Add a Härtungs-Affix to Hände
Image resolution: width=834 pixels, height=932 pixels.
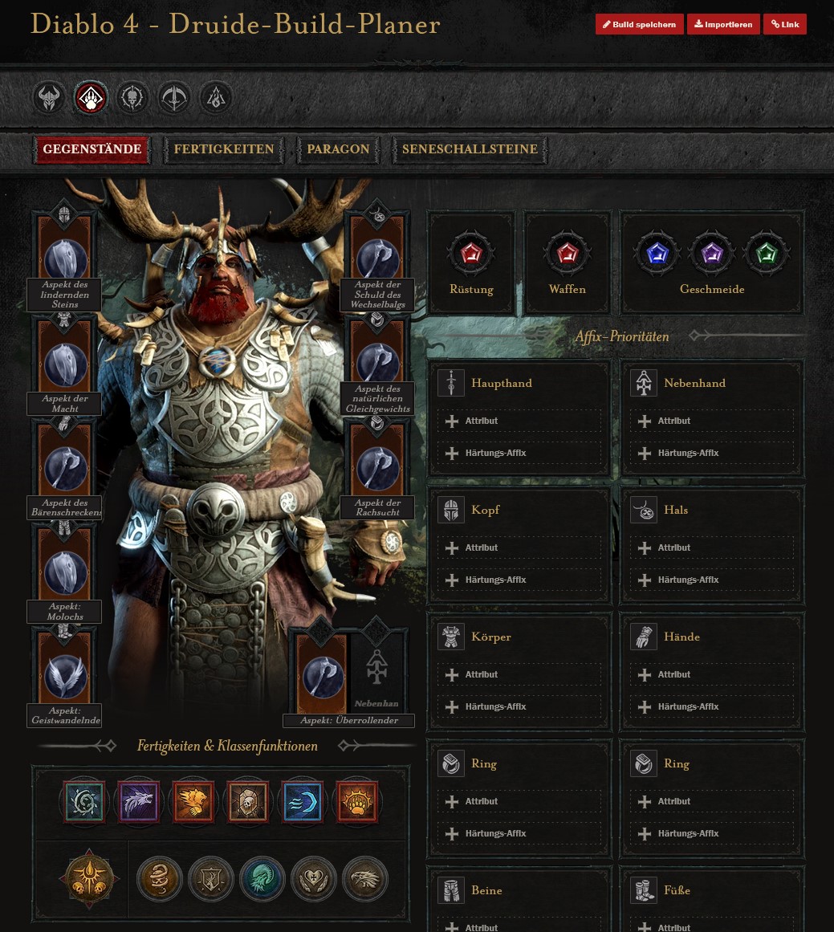click(711, 706)
